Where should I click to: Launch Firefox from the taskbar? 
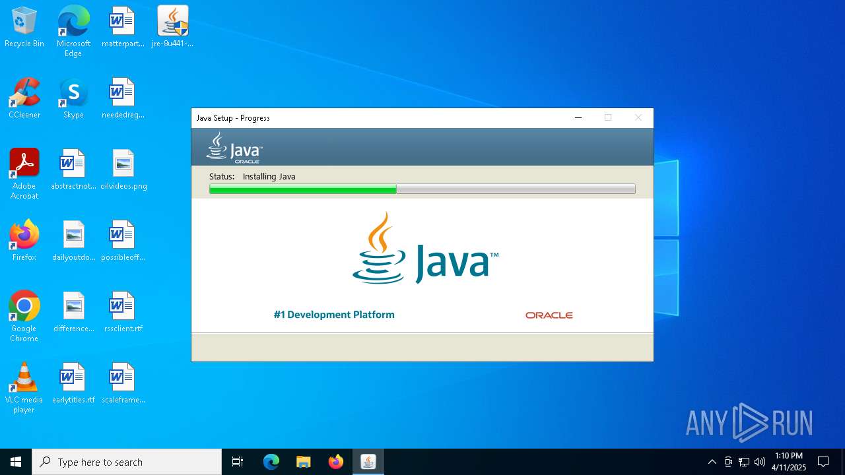pyautogui.click(x=336, y=462)
